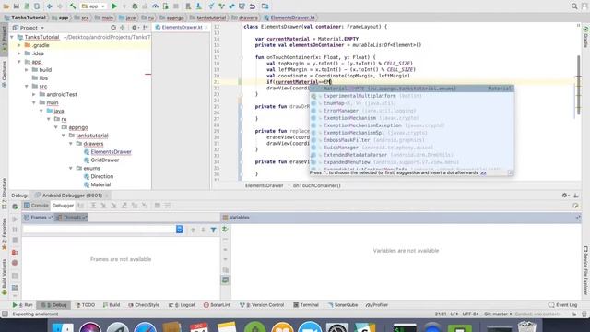The width and height of the screenshot is (590, 332).
Task: Select the Frames tab
Action: (x=38, y=218)
